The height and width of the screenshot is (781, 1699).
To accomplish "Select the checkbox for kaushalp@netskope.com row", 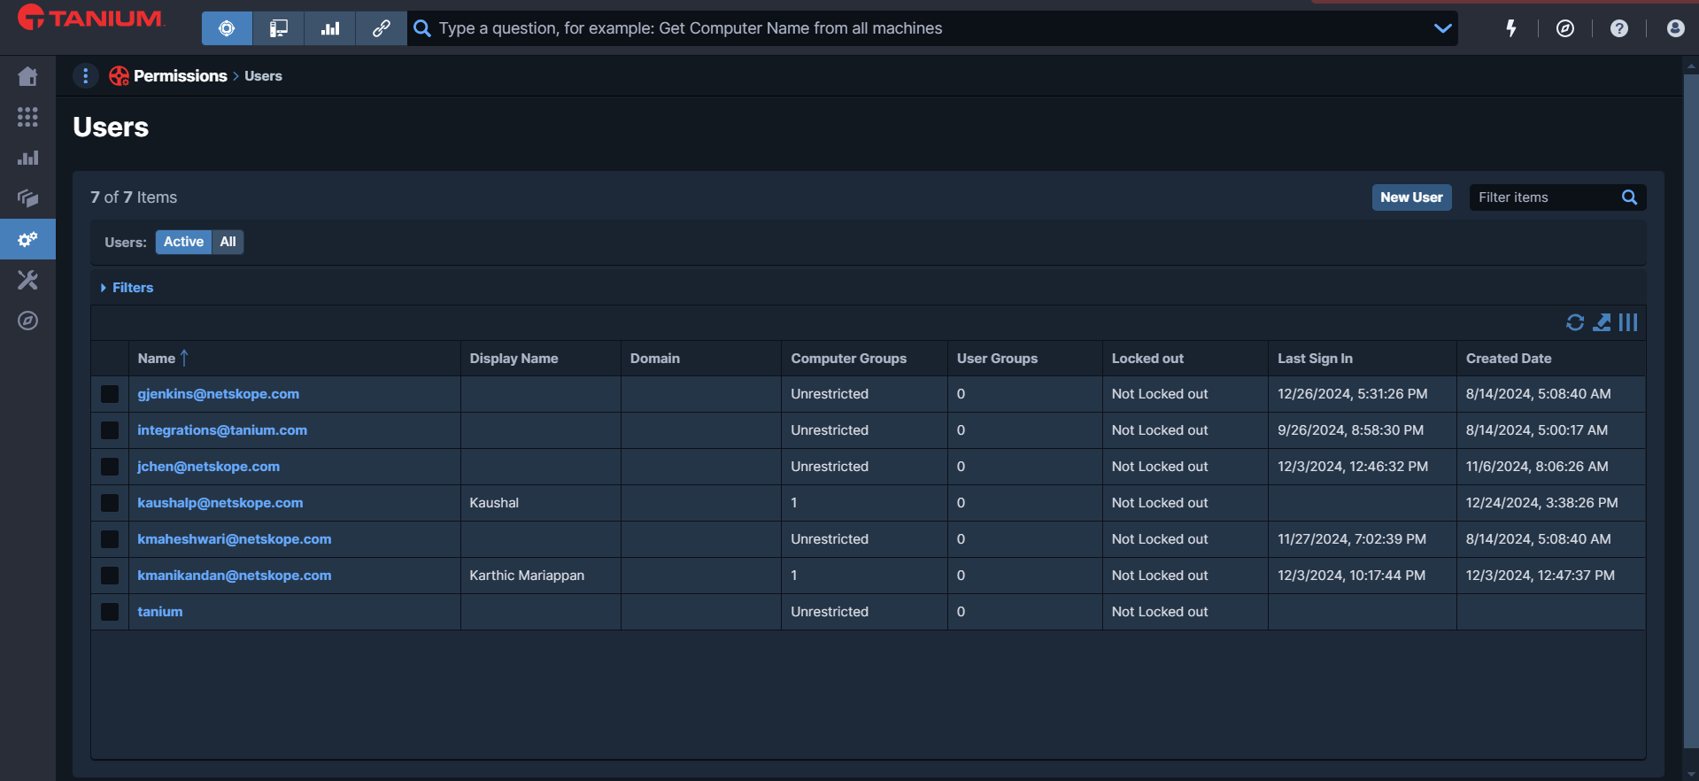I will 110,503.
